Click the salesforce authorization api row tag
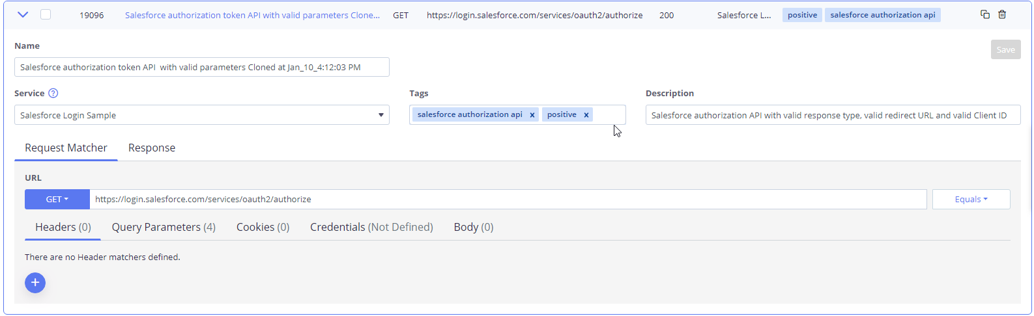The image size is (1034, 316). coord(883,15)
